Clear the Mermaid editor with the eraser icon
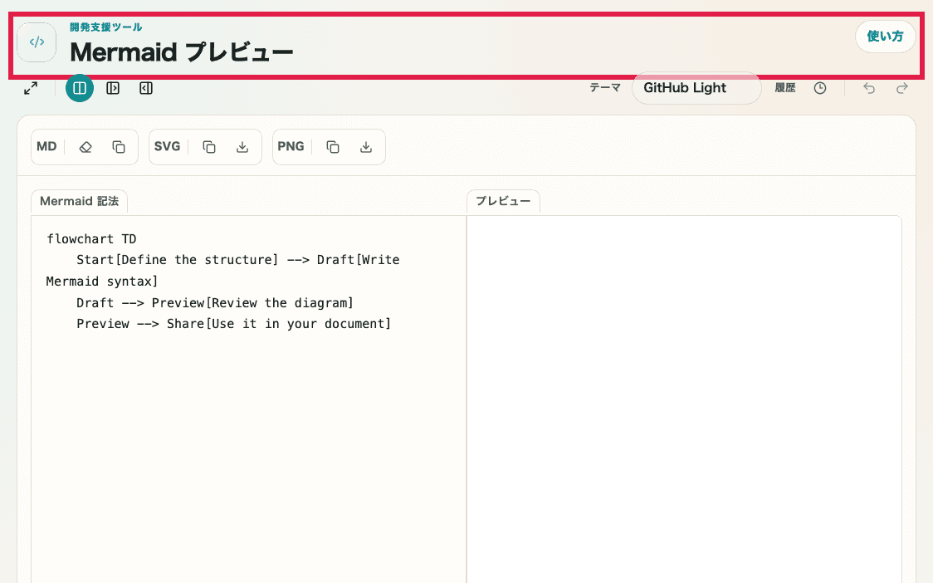Image resolution: width=933 pixels, height=583 pixels. click(x=85, y=146)
